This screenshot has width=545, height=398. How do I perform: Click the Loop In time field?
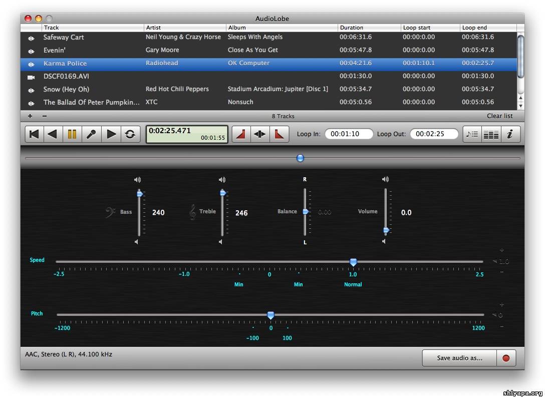coord(349,134)
